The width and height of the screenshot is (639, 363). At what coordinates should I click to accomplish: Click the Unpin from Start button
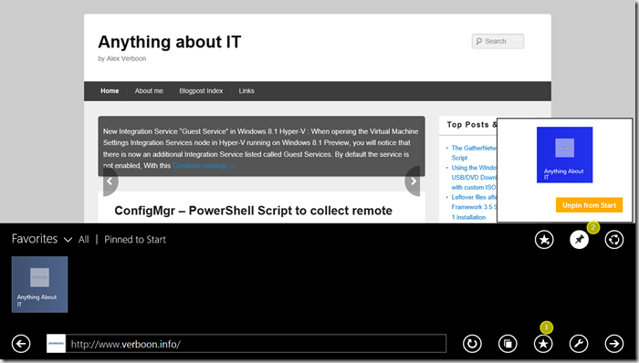click(x=589, y=205)
